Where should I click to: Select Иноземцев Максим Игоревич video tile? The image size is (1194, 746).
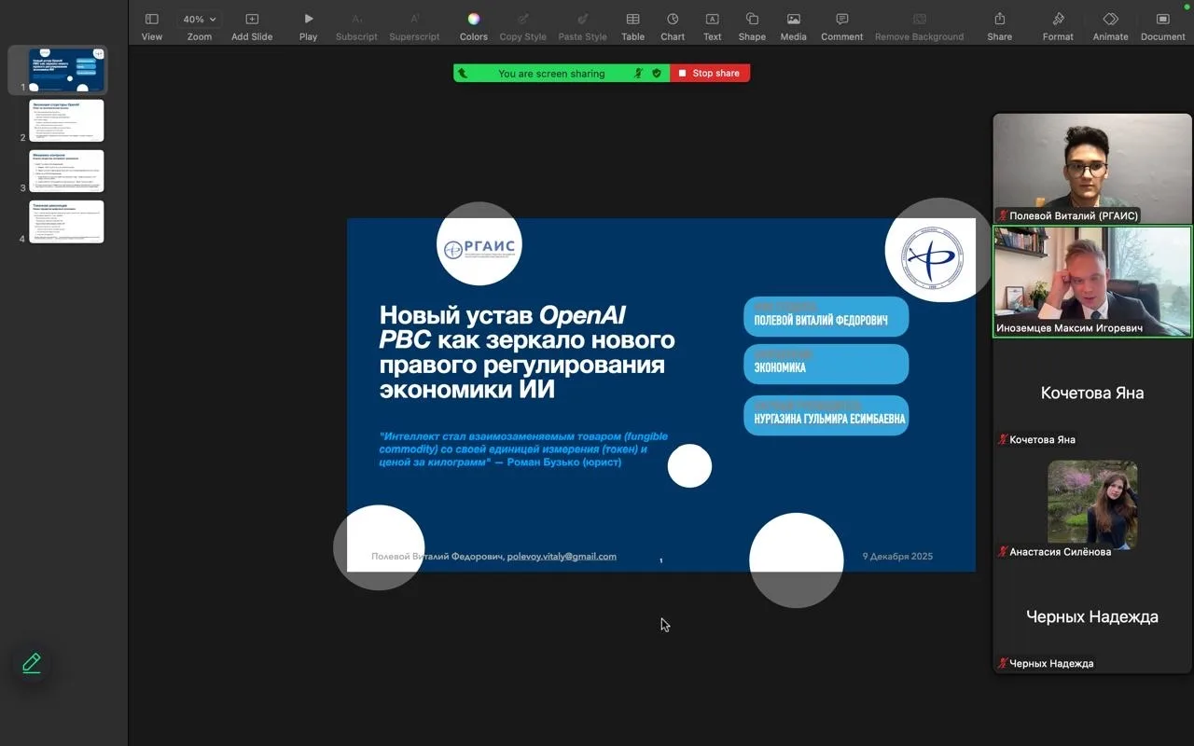tap(1091, 281)
